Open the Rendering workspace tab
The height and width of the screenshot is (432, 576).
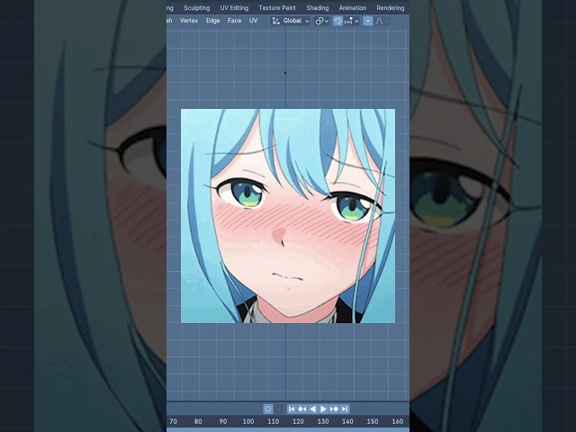point(390,8)
